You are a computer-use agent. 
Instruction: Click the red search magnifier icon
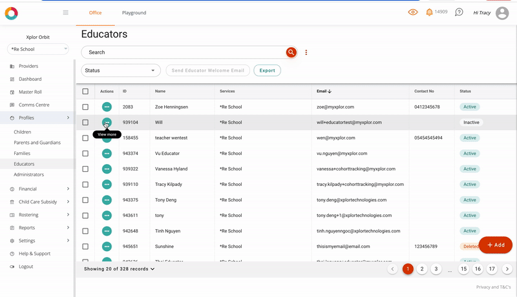click(291, 52)
